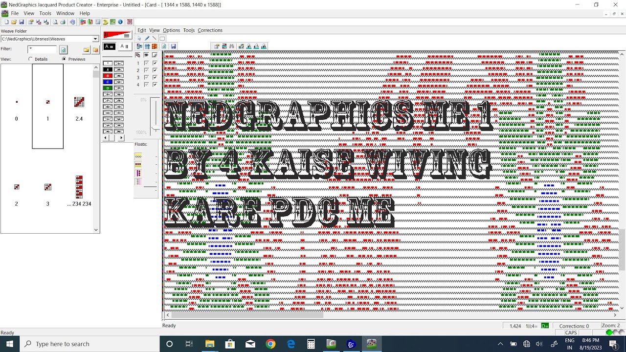Expand the Weave Folder path dropdown
The height and width of the screenshot is (352, 626).
[95, 39]
